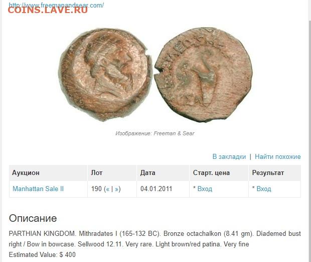This screenshot has height=262, width=311.
Task: Open the coin obverse bust image
Action: 105,74
